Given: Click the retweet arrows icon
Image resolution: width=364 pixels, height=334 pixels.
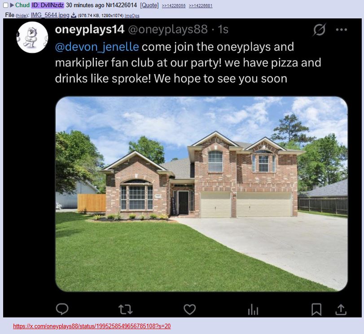Looking at the screenshot, I should tap(125, 309).
